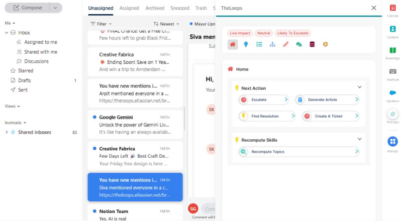Open Shared inboxes row
The image size is (403, 221).
point(41,132)
